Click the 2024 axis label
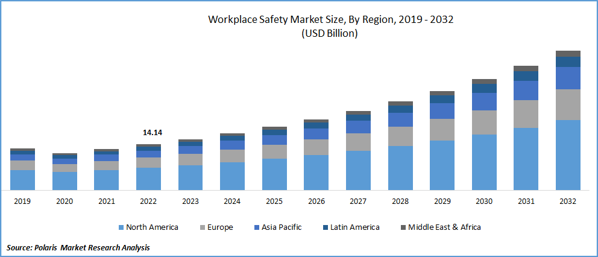Screen dimensions: 598x257 232,201
